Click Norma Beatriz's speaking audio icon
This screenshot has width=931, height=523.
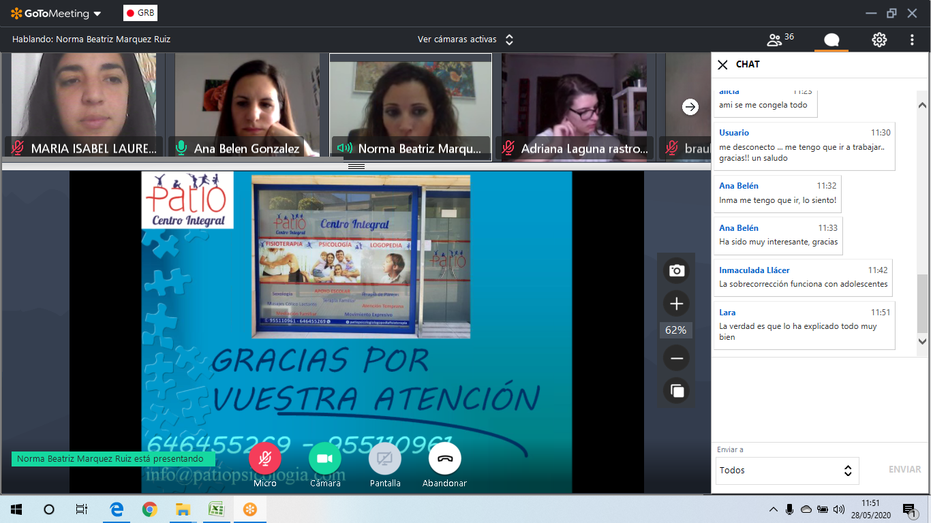(345, 148)
